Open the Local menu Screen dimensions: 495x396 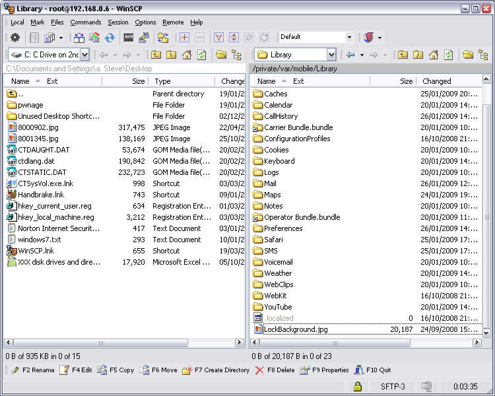point(17,22)
